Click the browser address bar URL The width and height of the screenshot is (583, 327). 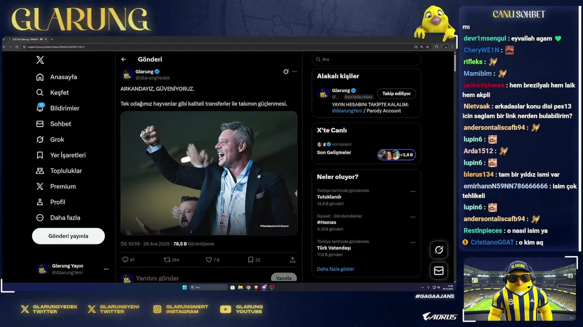coord(56,47)
